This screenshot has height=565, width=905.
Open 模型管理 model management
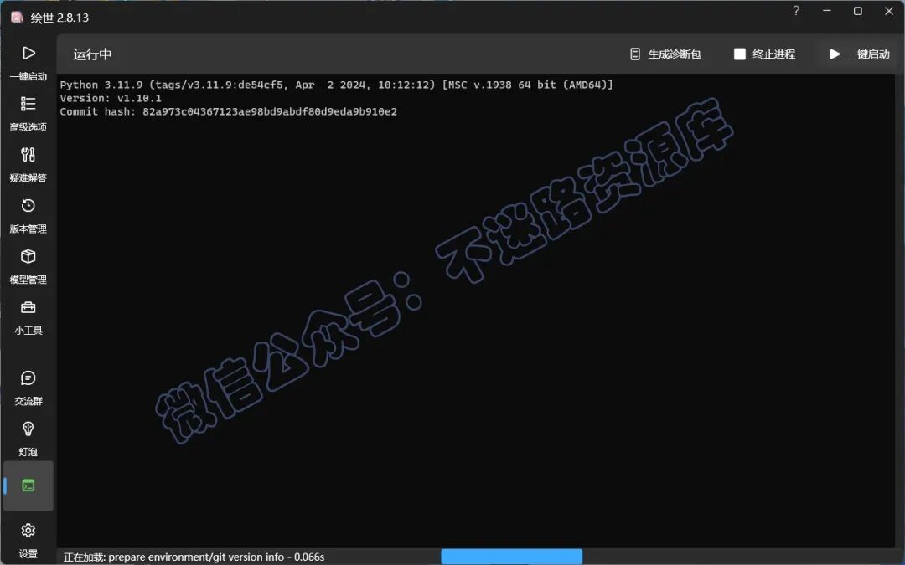tap(28, 266)
